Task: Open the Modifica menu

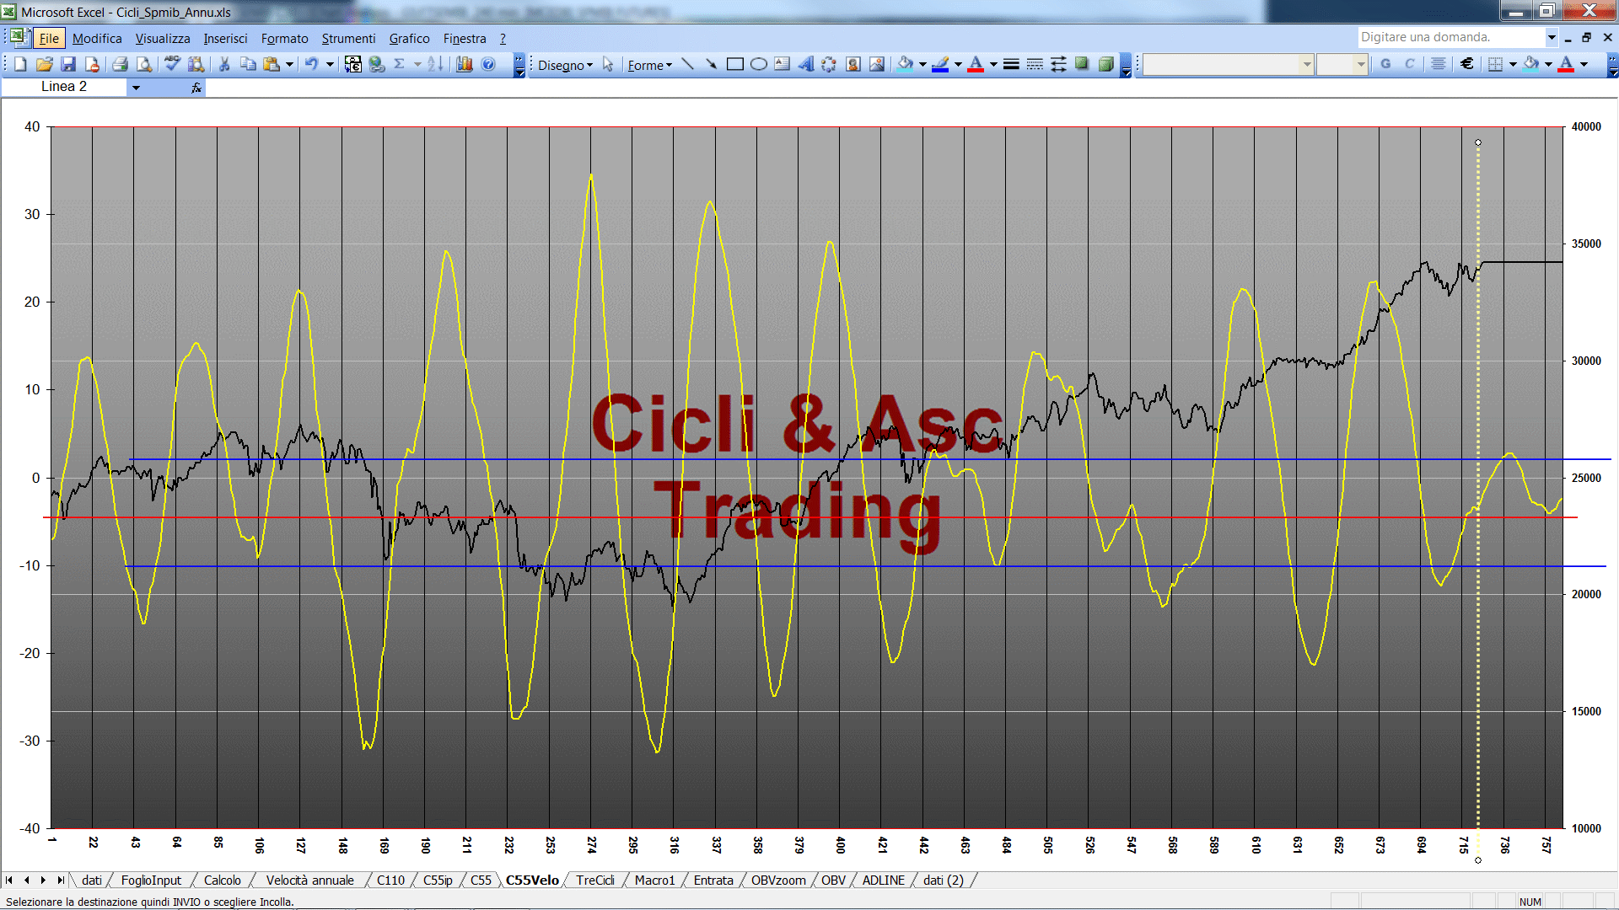Action: (x=97, y=38)
